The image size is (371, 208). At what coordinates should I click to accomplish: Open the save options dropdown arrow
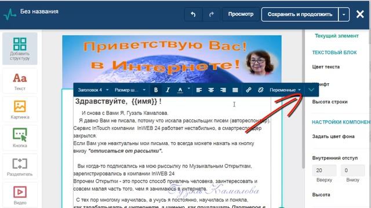(344, 14)
